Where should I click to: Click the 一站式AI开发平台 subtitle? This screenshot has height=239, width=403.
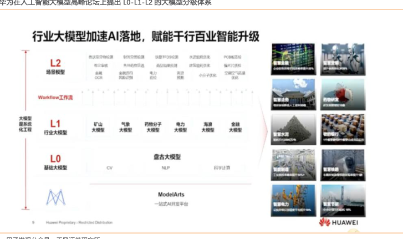pyautogui.click(x=171, y=204)
